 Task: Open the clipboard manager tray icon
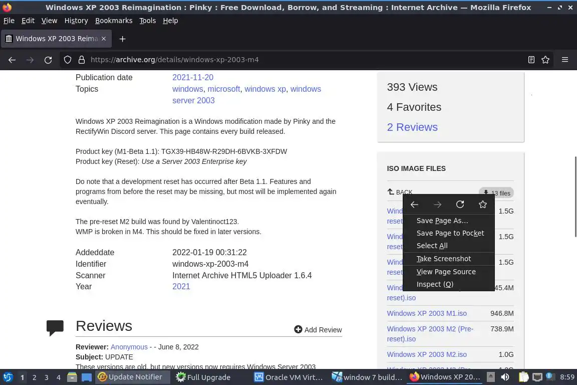coord(523,377)
